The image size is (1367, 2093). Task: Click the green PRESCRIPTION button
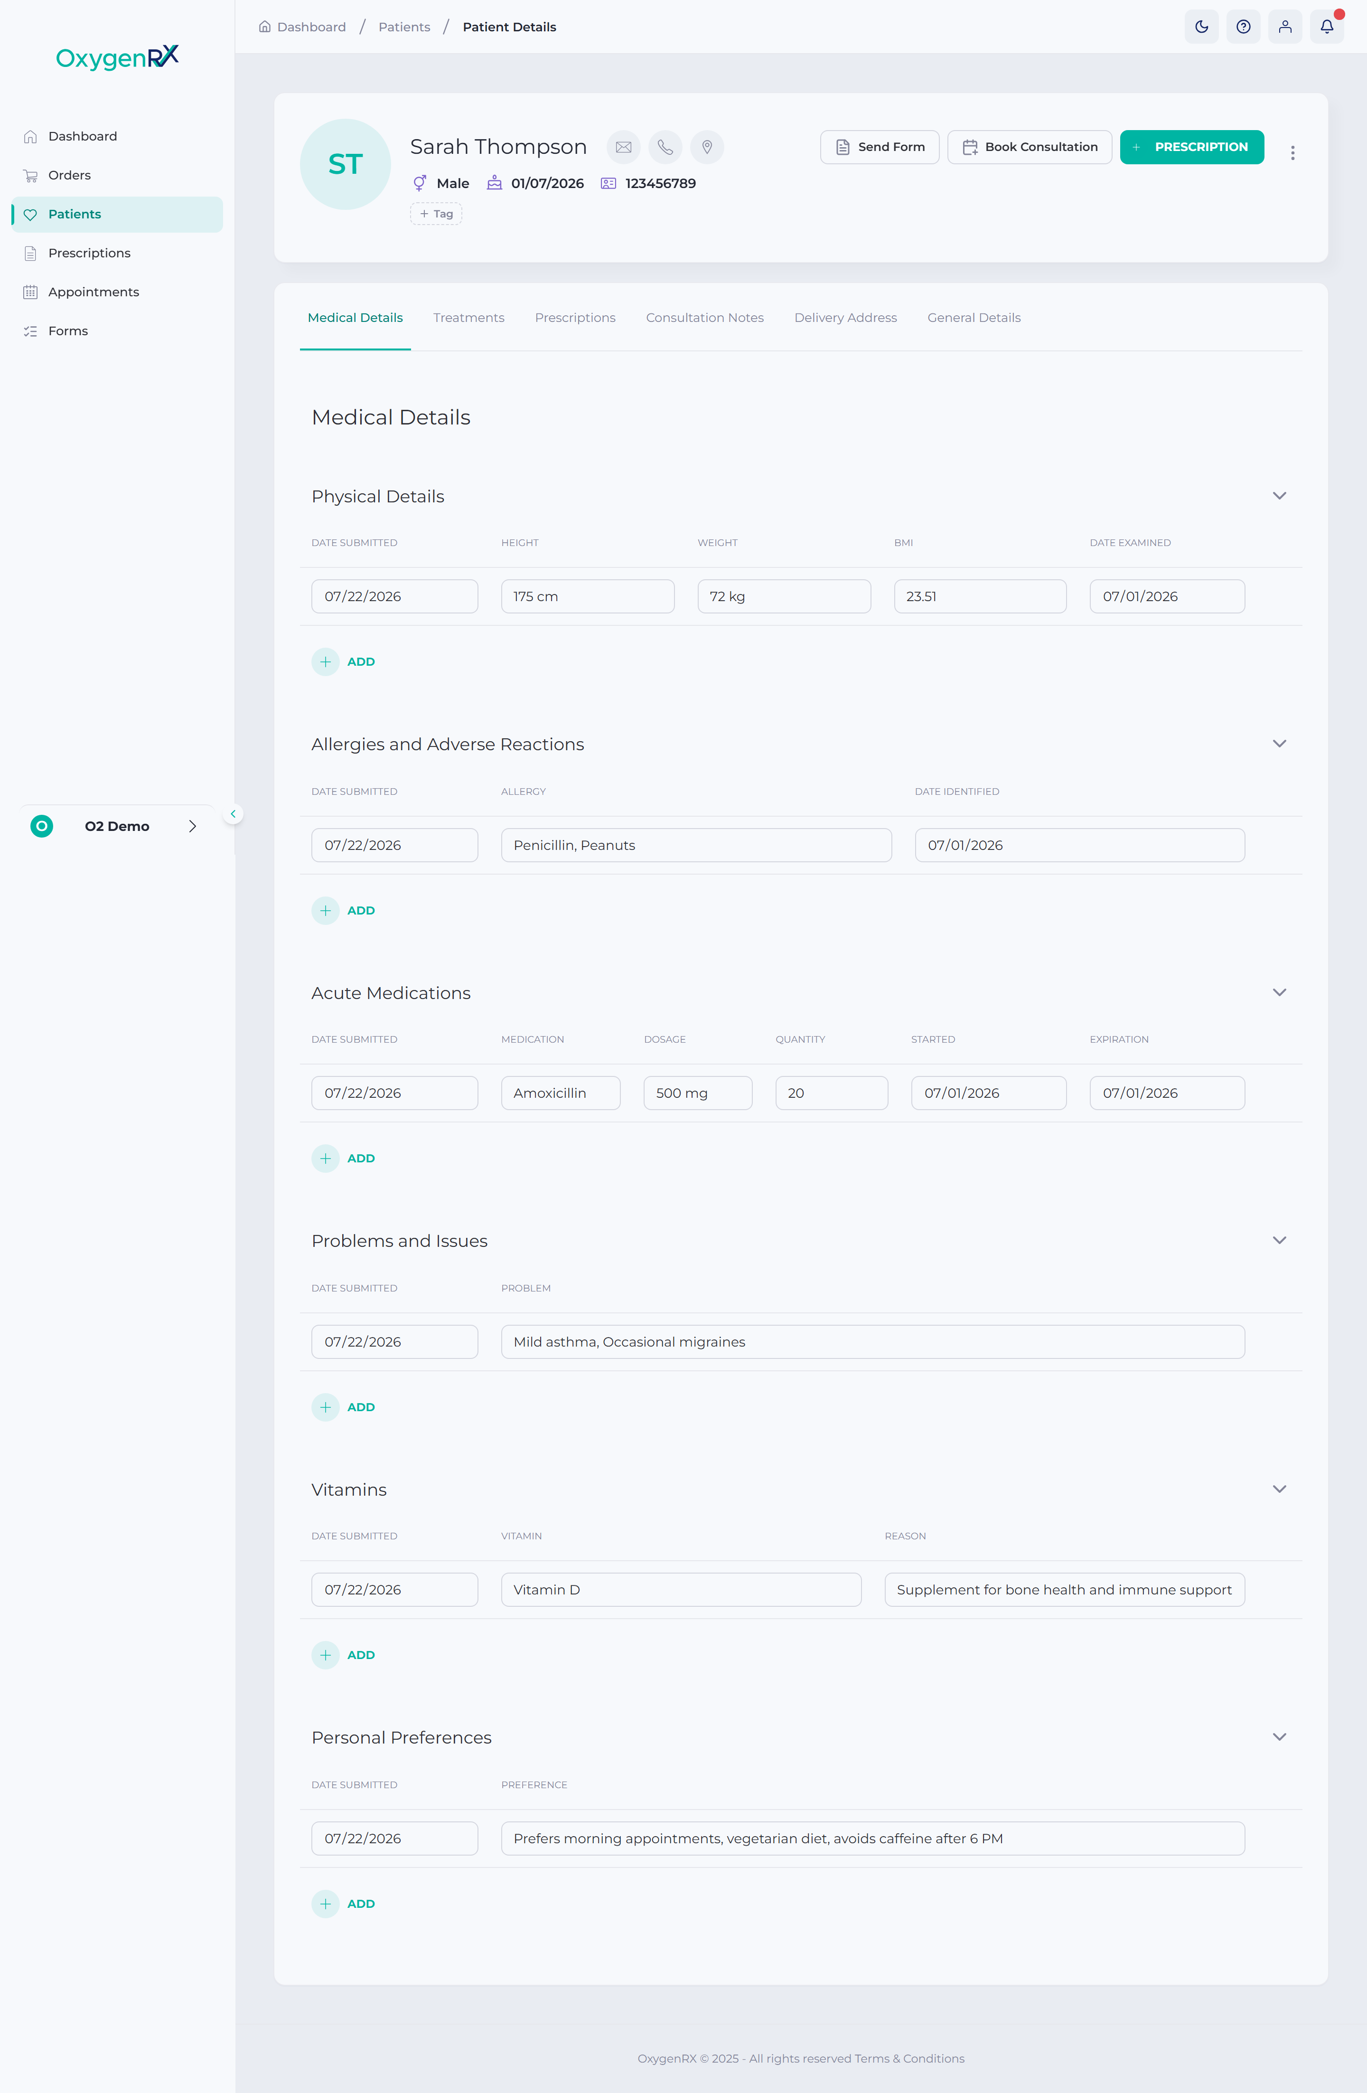tap(1192, 147)
